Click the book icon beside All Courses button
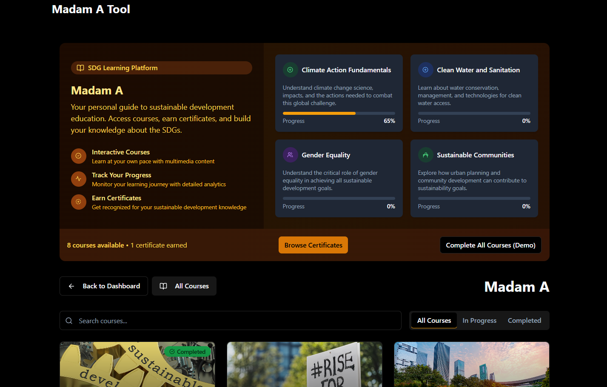Viewport: 607px width, 387px height. coord(163,286)
